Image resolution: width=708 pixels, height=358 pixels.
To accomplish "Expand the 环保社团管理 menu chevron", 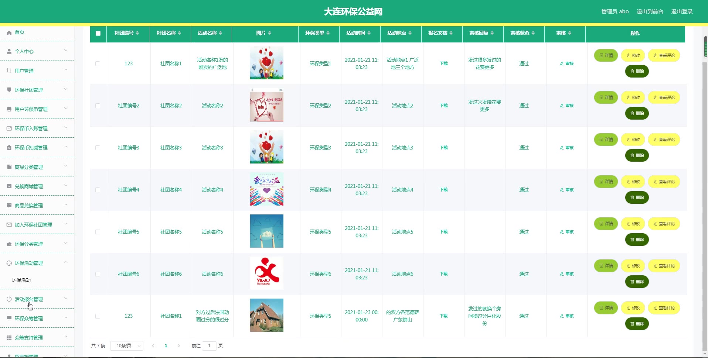I will tap(66, 89).
